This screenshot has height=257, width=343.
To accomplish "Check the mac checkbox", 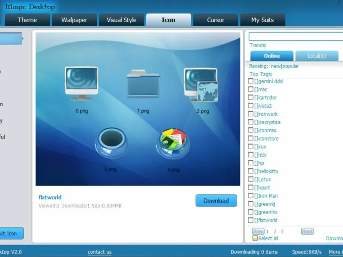I will point(251,89).
